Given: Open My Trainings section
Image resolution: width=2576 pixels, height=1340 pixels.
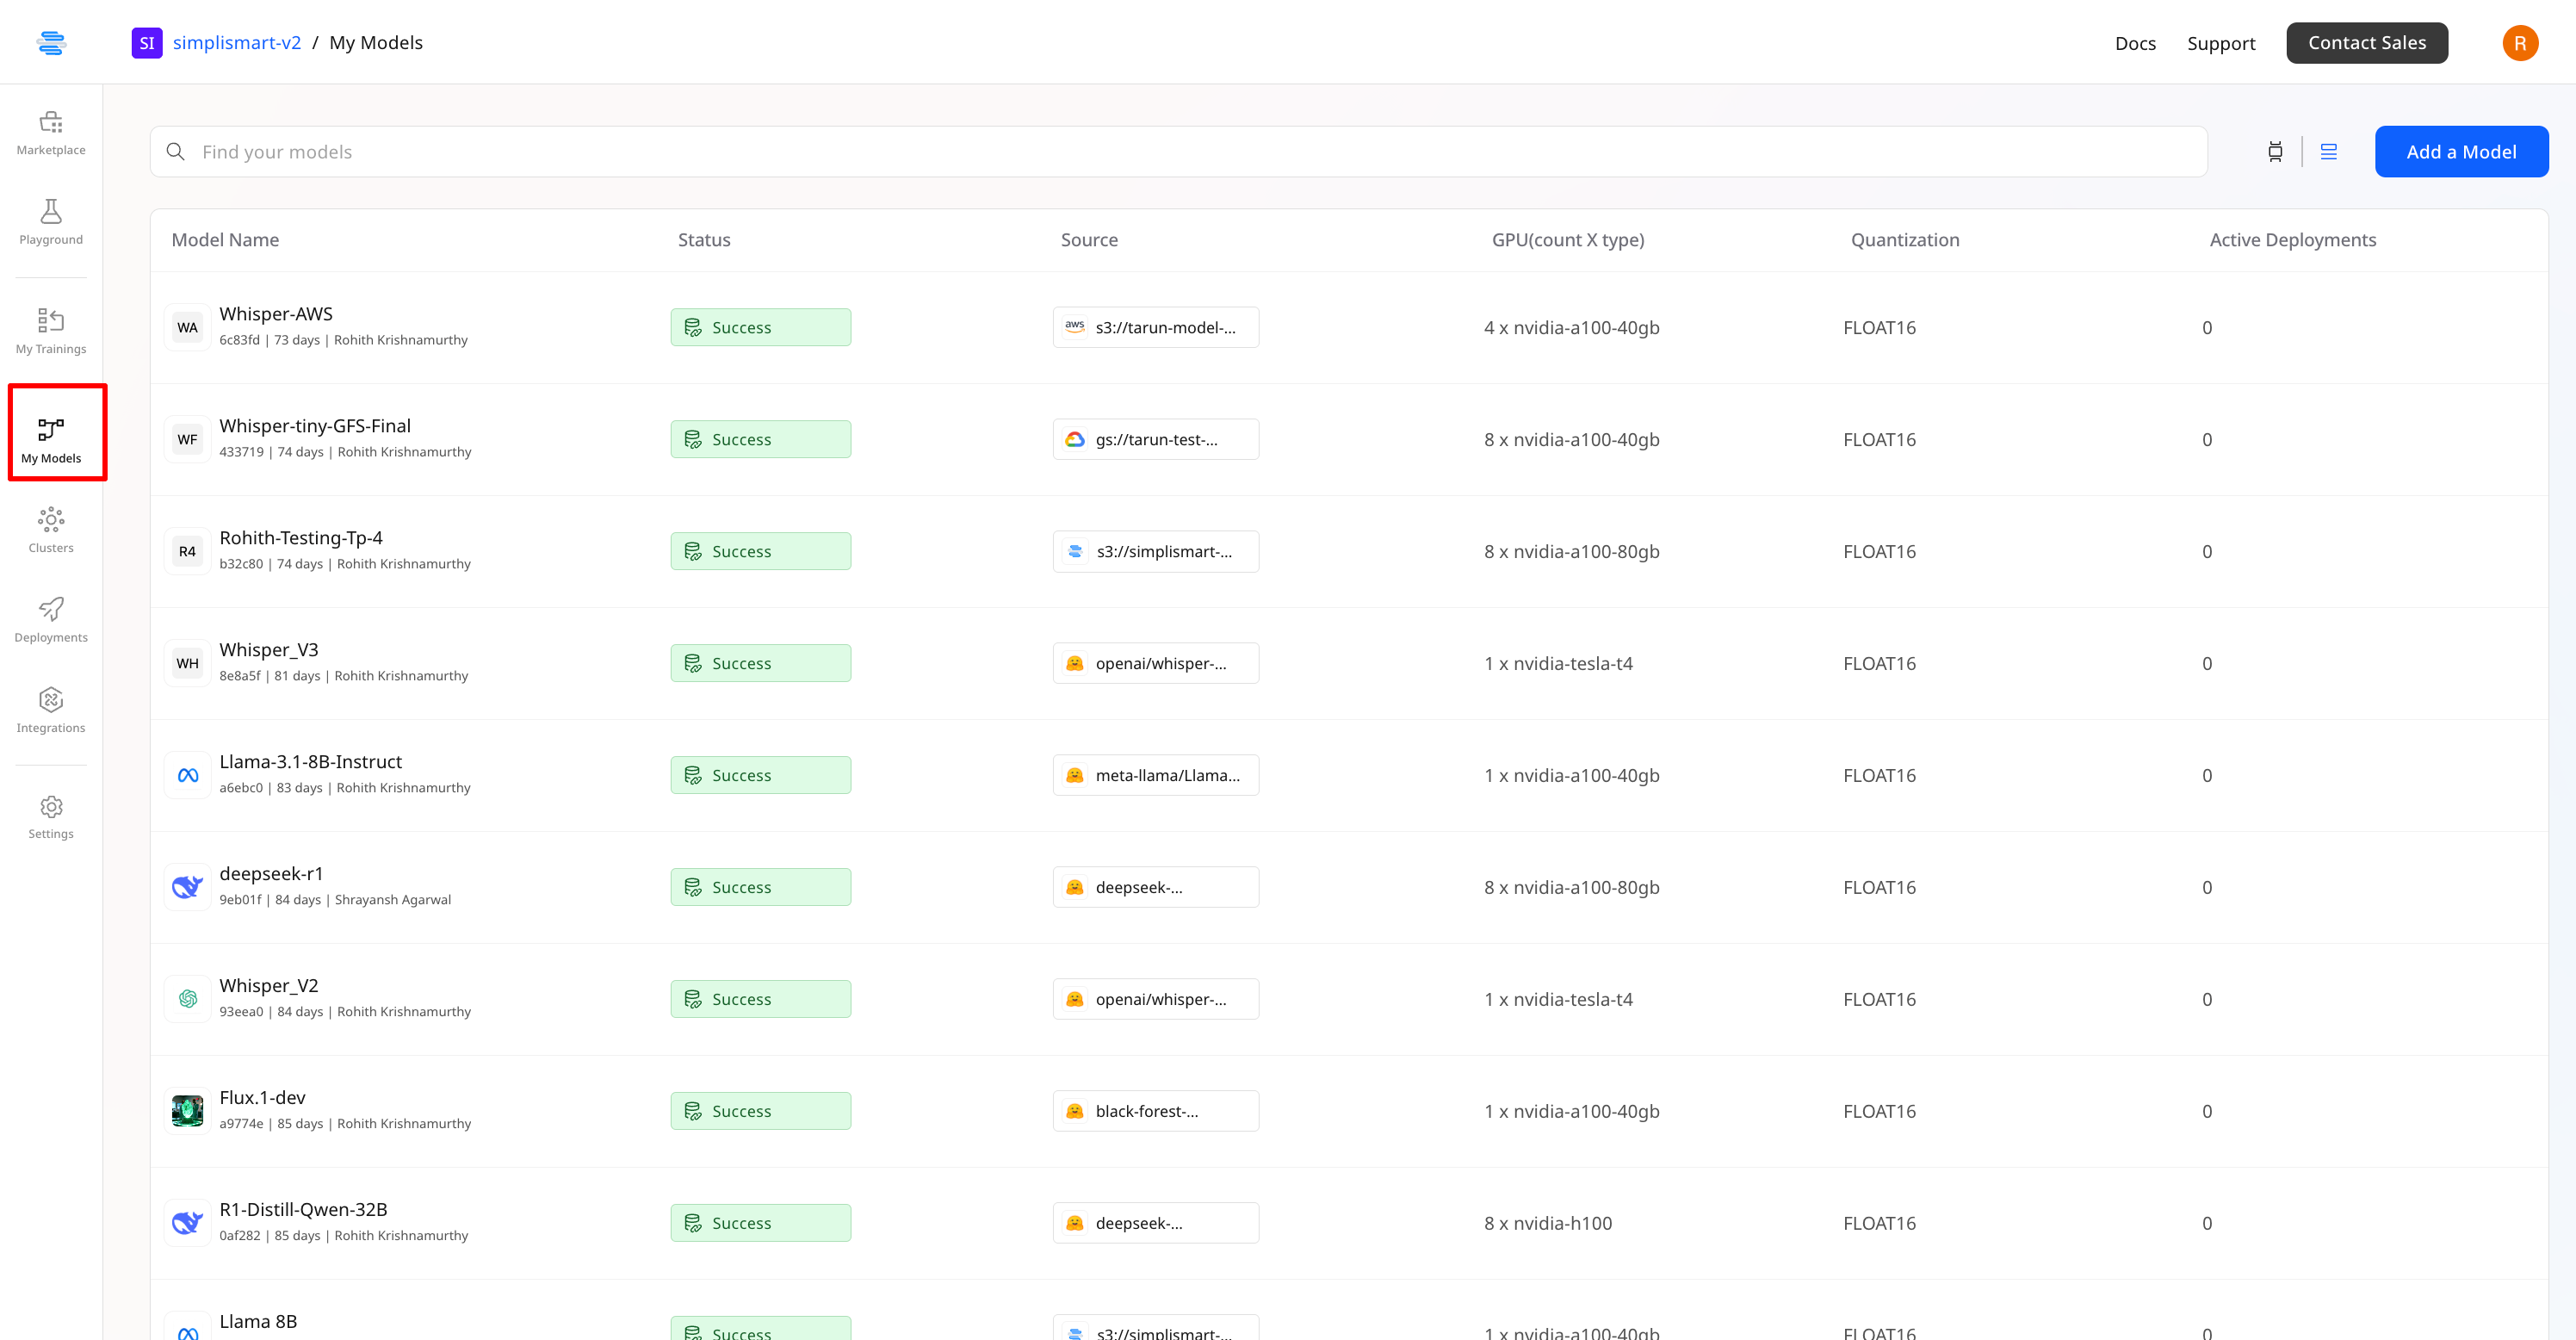Looking at the screenshot, I should point(51,331).
